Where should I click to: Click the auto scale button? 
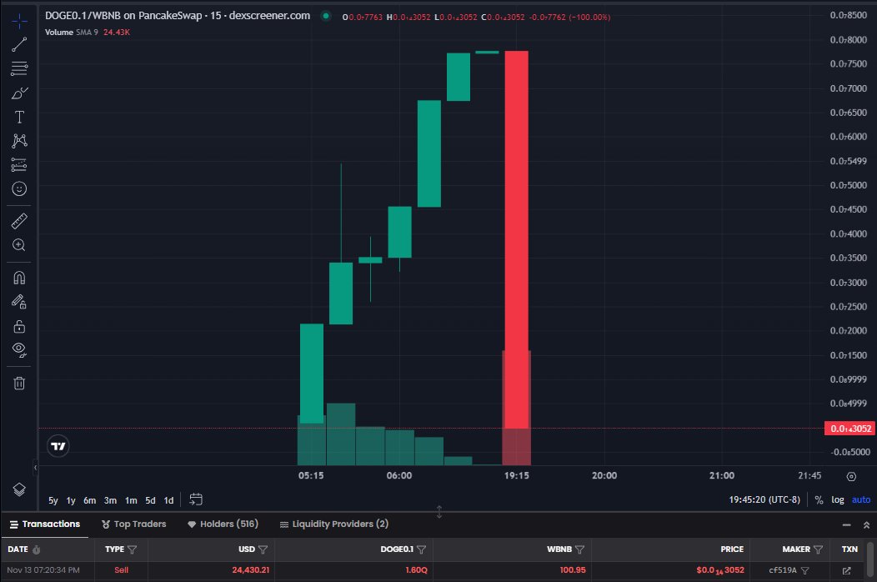pos(860,499)
